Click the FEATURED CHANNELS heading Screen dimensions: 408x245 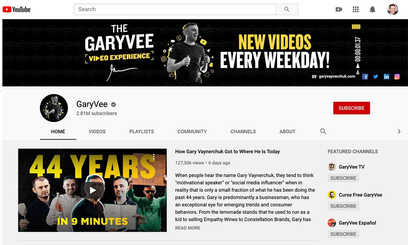point(353,152)
